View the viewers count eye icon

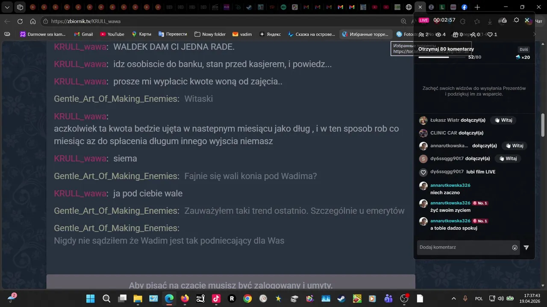click(x=438, y=35)
